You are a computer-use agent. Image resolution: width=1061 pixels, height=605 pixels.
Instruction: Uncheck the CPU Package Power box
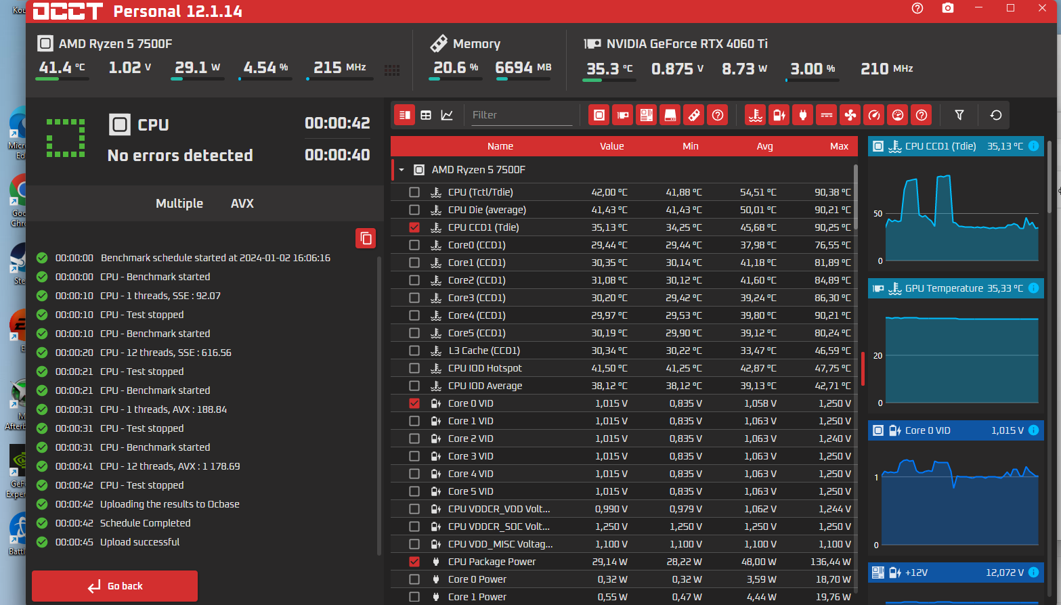click(414, 562)
